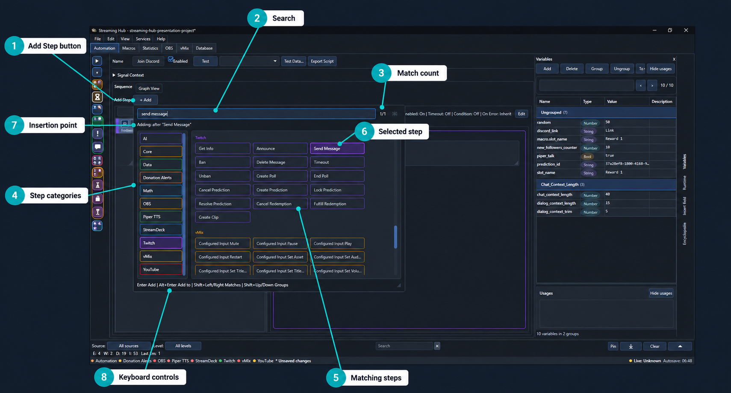Screen dimensions: 731x393
Task: Collapse the Chat_Context_Length group header
Action: pyautogui.click(x=606, y=185)
